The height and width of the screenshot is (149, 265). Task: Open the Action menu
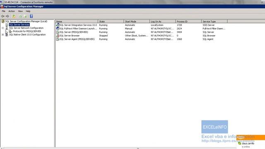point(12,11)
